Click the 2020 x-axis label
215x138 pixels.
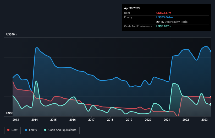tap(148, 120)
